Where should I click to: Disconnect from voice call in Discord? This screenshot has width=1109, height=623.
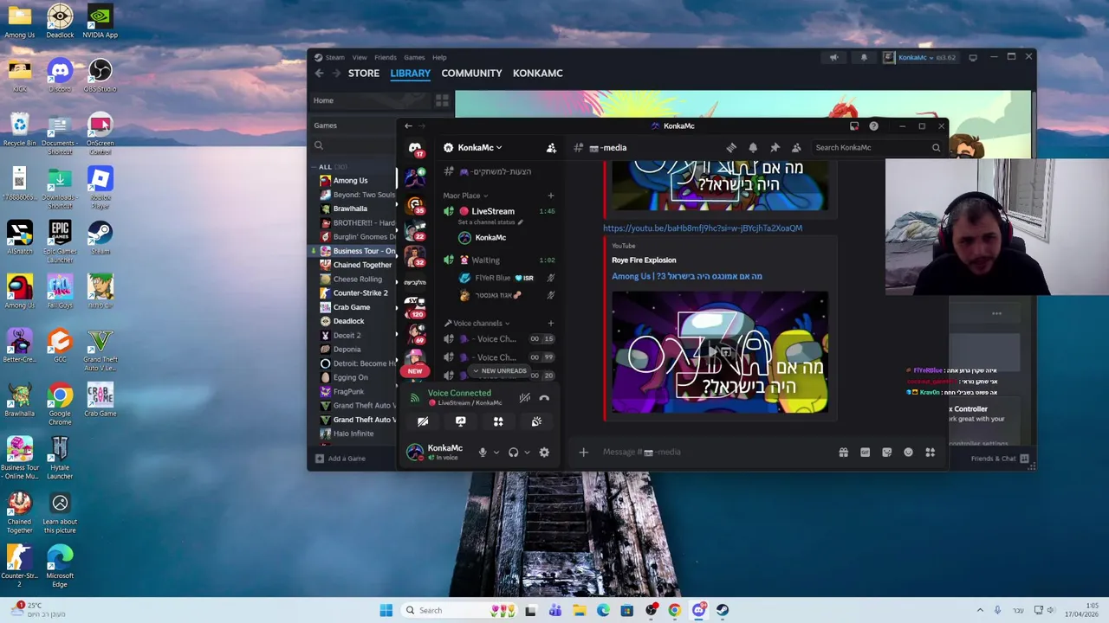tap(544, 398)
